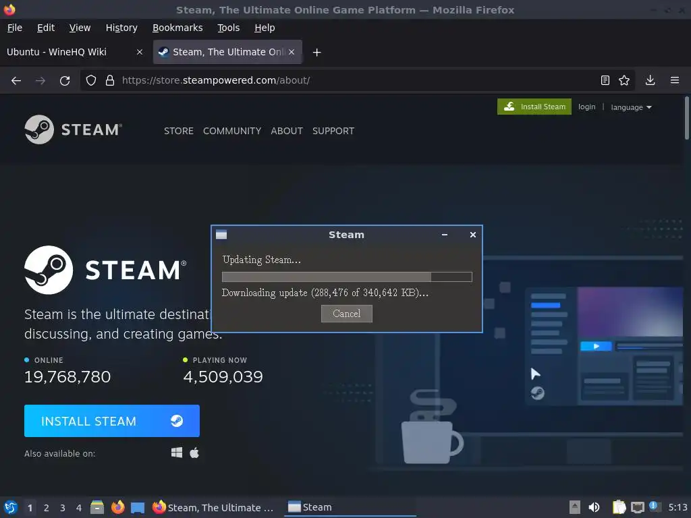Screen dimensions: 691x518
Task: Bookmark this page with the star
Action: 624,81
